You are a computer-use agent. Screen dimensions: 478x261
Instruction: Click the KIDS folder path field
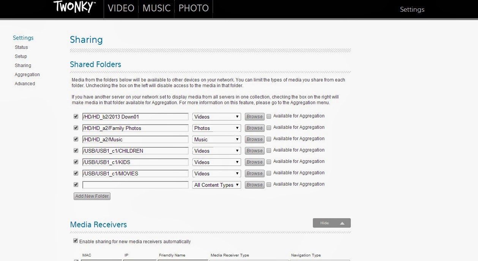tap(135, 162)
